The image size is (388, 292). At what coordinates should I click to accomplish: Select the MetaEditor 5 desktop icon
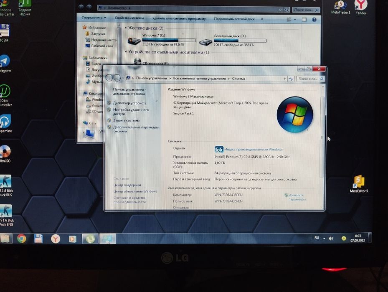358,184
